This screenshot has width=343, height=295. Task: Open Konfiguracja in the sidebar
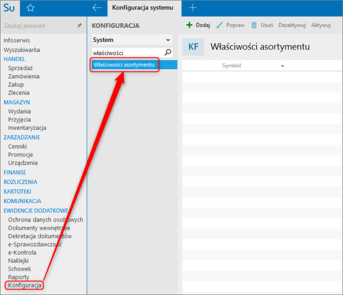[25, 285]
